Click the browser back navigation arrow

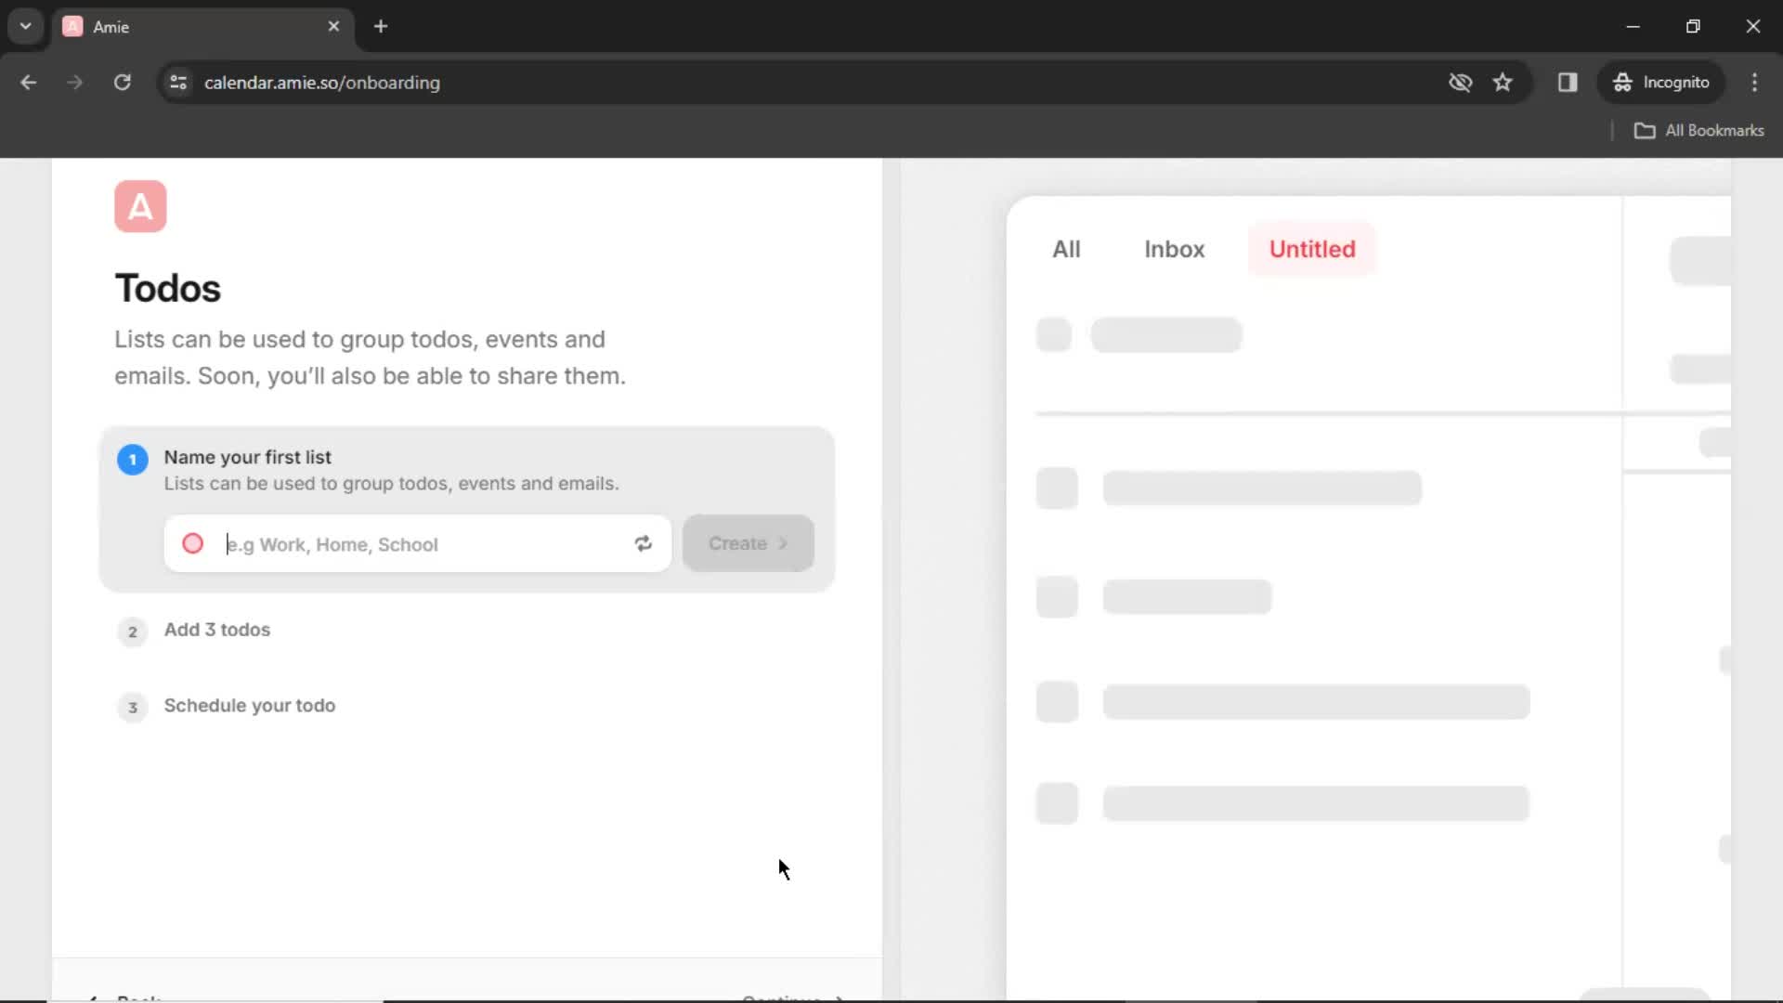click(28, 82)
